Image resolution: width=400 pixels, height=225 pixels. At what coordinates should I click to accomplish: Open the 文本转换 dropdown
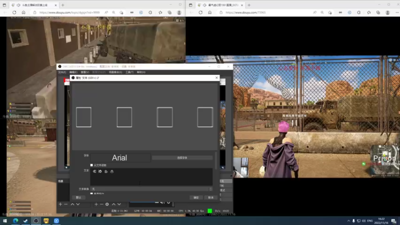151,189
